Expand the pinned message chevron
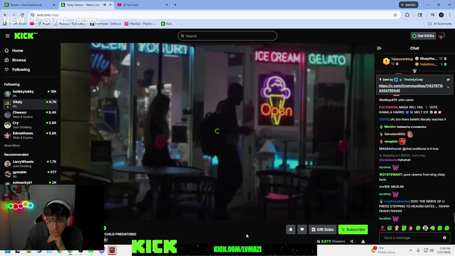Screen dimensions: 455x256 [448, 87]
